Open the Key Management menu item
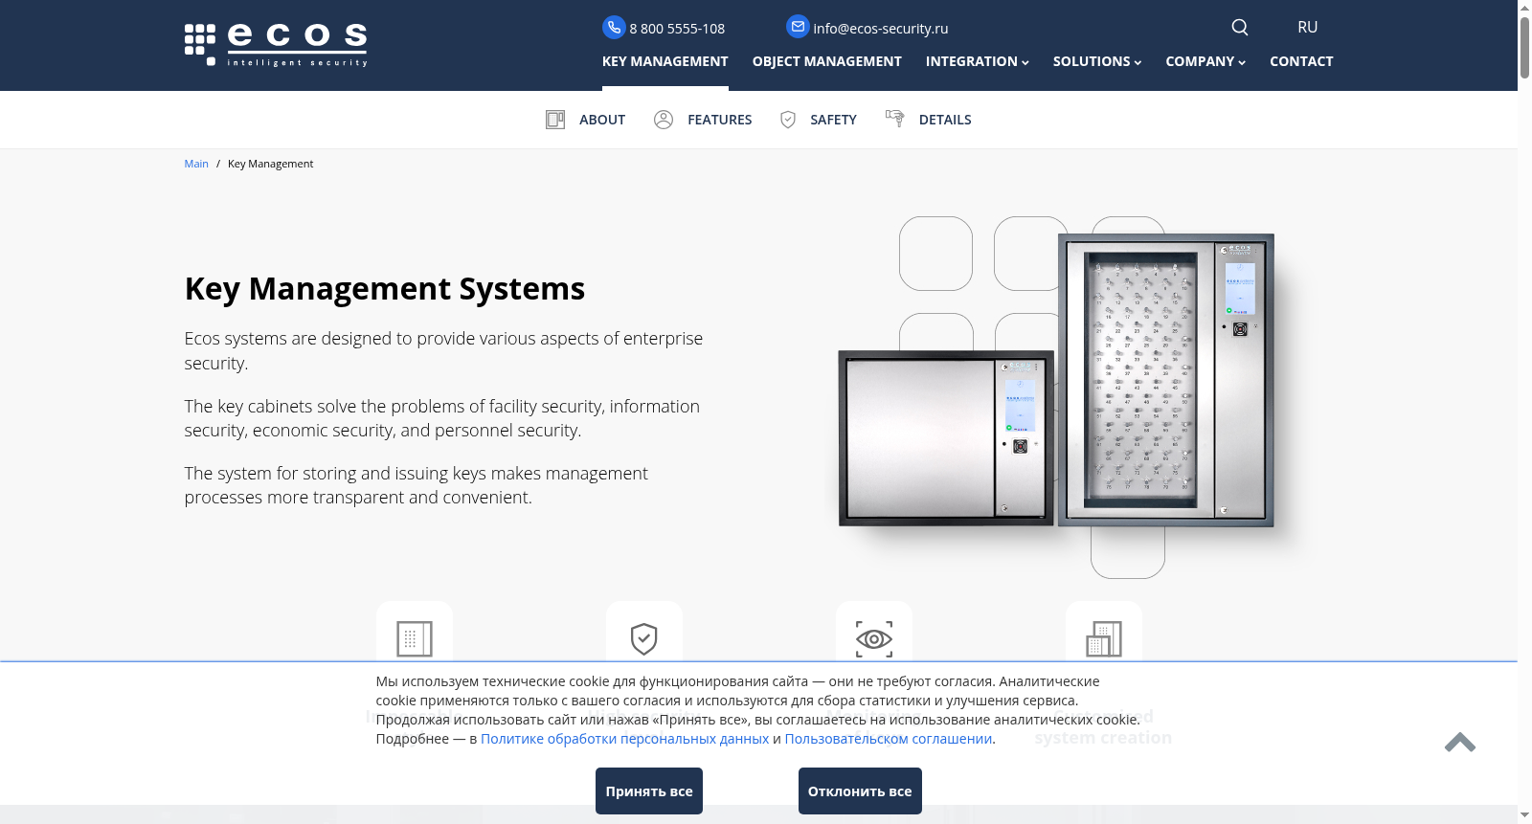1532x824 pixels. pos(665,61)
